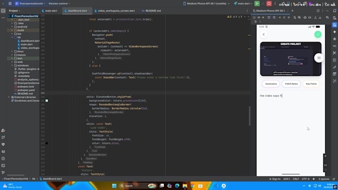
Task: Click UTF-8 encoding in status bar
Action: click(306, 179)
